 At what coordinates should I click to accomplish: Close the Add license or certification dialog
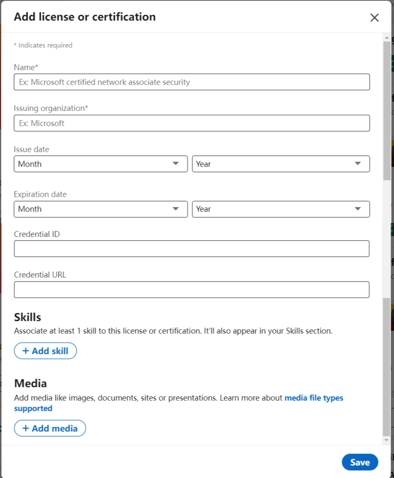click(x=374, y=18)
